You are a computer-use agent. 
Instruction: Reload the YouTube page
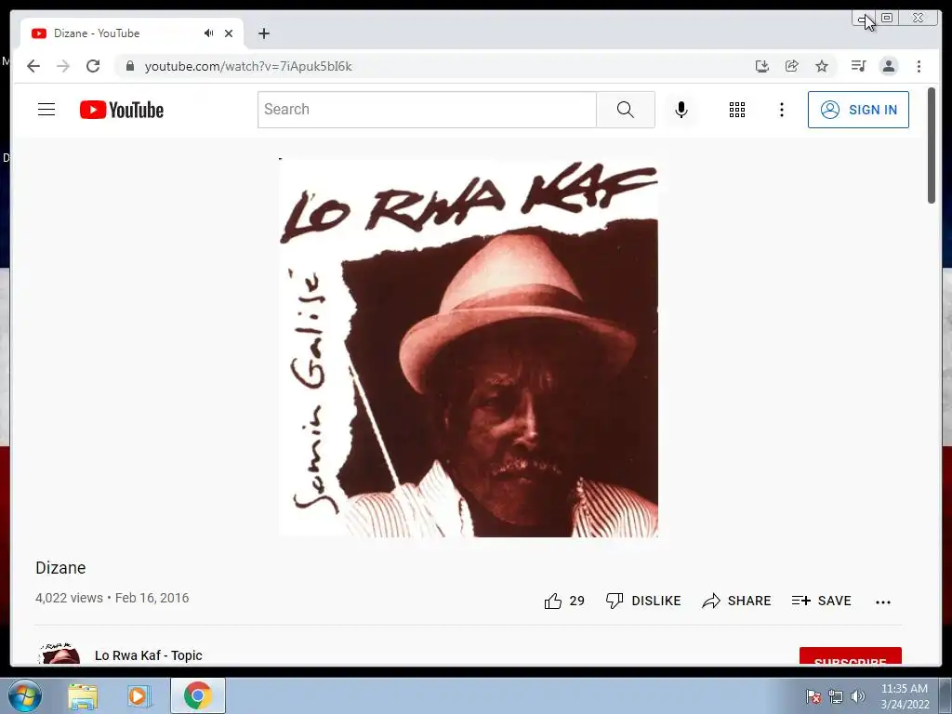click(93, 66)
